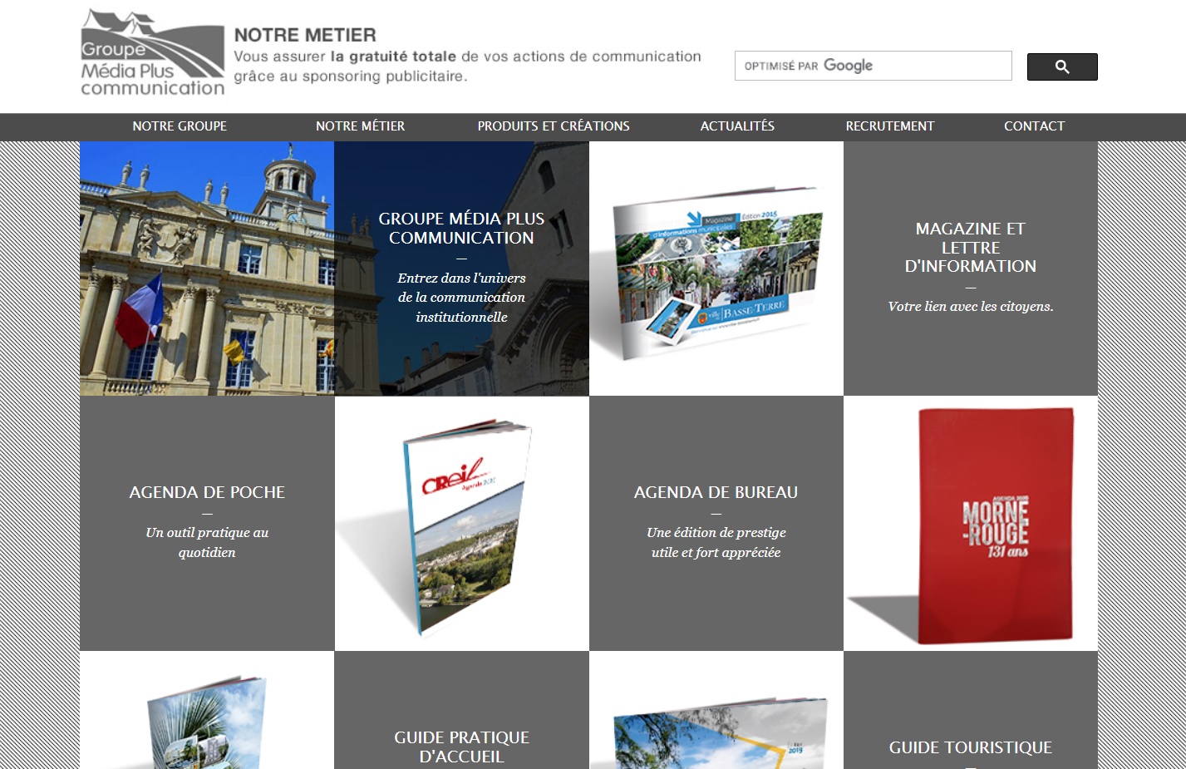This screenshot has width=1186, height=769.
Task: Click the 'la gratuité totale' tagline text
Action: (x=393, y=57)
